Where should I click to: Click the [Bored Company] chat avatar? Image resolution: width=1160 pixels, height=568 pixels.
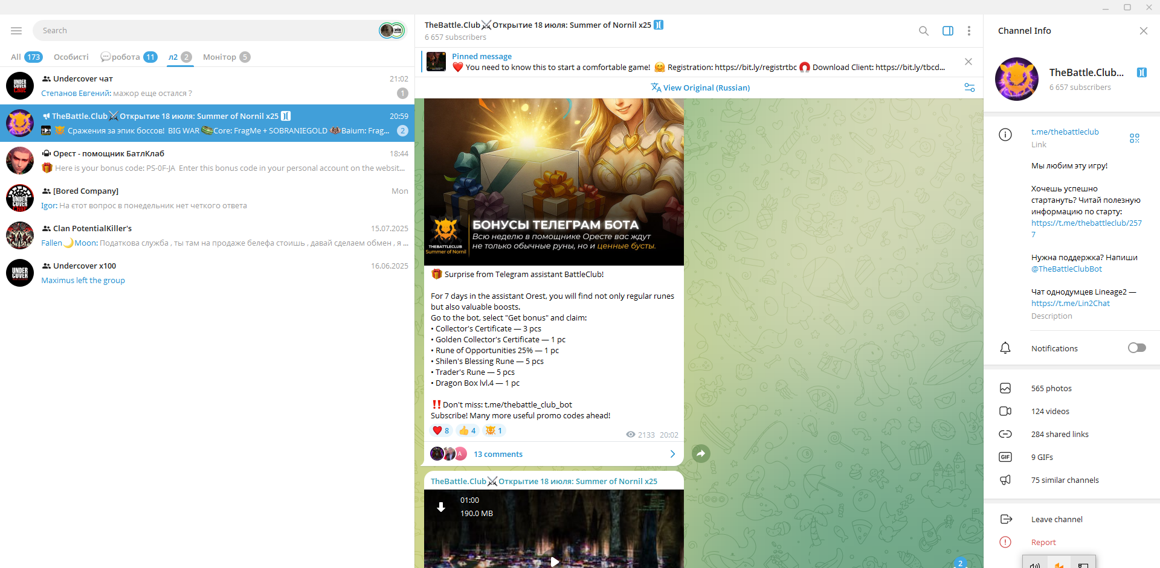pyautogui.click(x=20, y=198)
